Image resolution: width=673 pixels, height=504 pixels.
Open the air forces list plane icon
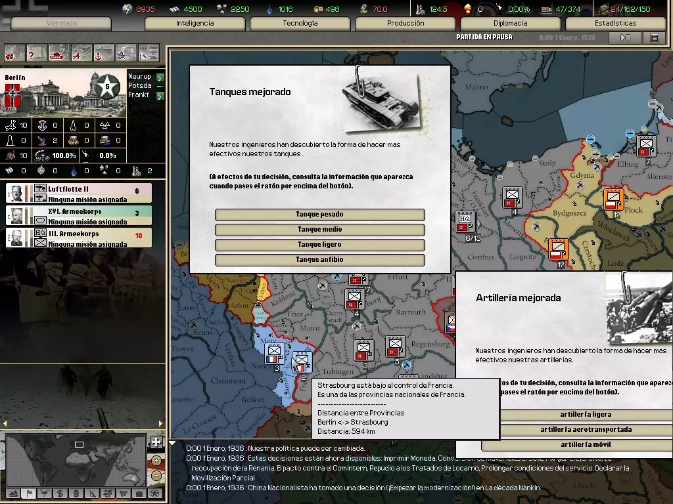point(81,53)
